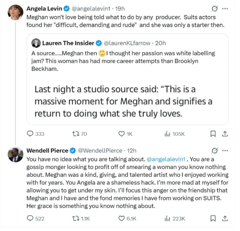Bookmark Wendell Pierce's reply
The height and width of the screenshot is (231, 240).
tap(213, 218)
